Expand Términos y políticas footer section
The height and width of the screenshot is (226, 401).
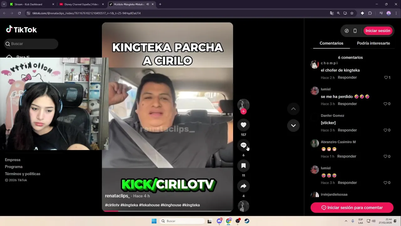tap(23, 174)
